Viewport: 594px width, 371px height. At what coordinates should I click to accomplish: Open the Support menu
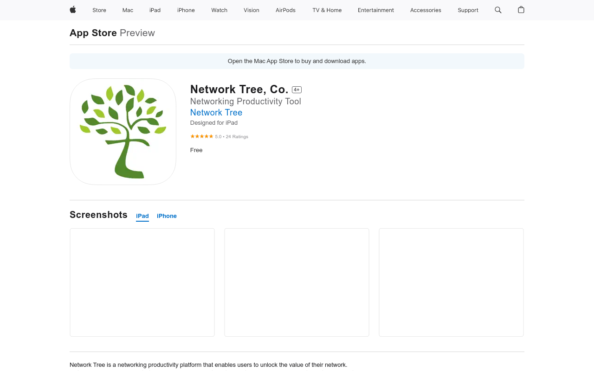(468, 10)
